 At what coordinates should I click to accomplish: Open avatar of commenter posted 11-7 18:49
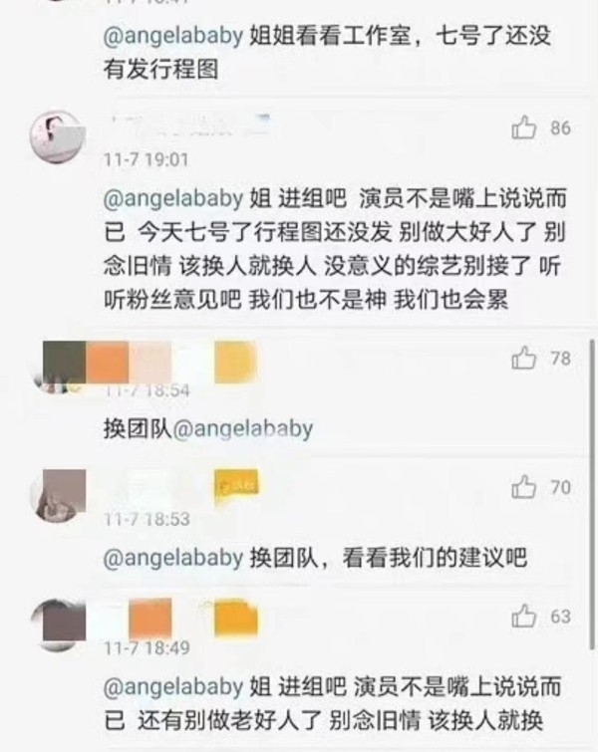tap(58, 625)
